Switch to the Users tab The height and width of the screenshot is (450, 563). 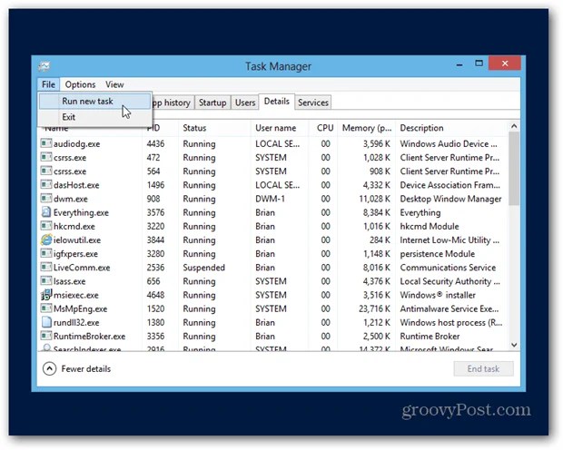245,103
